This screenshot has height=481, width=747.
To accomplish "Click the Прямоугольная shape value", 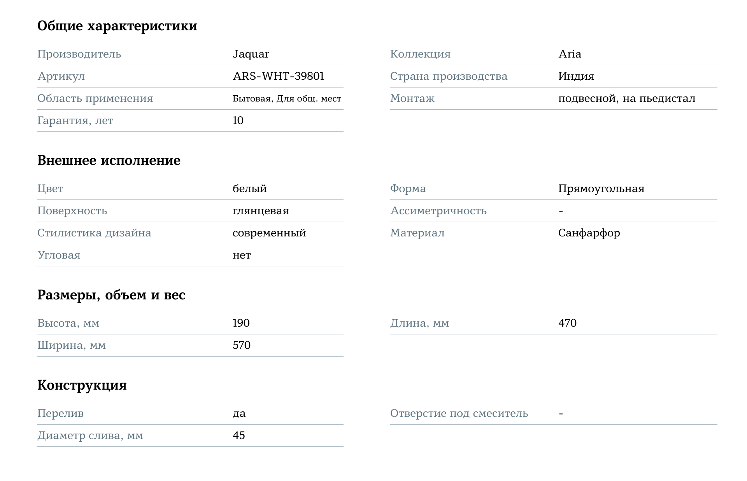I will pos(601,189).
